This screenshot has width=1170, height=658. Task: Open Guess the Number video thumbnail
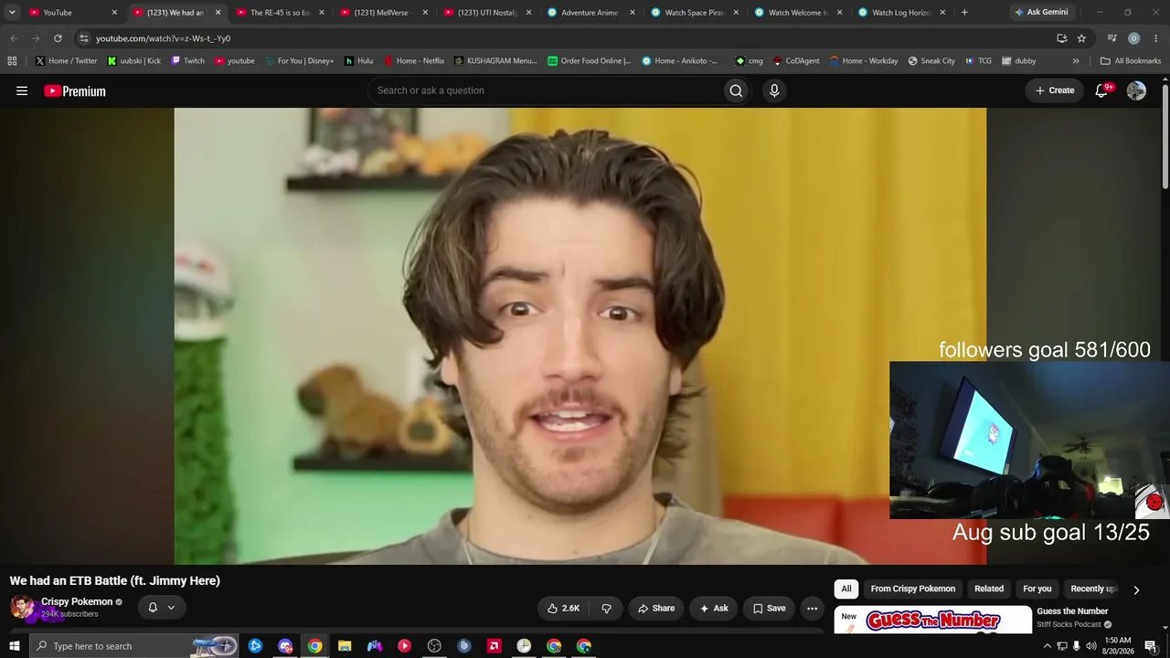click(933, 620)
